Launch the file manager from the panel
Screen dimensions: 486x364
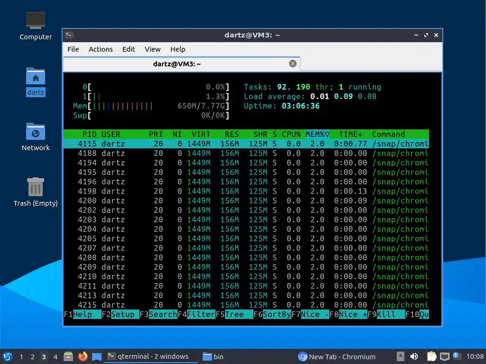tap(68, 356)
